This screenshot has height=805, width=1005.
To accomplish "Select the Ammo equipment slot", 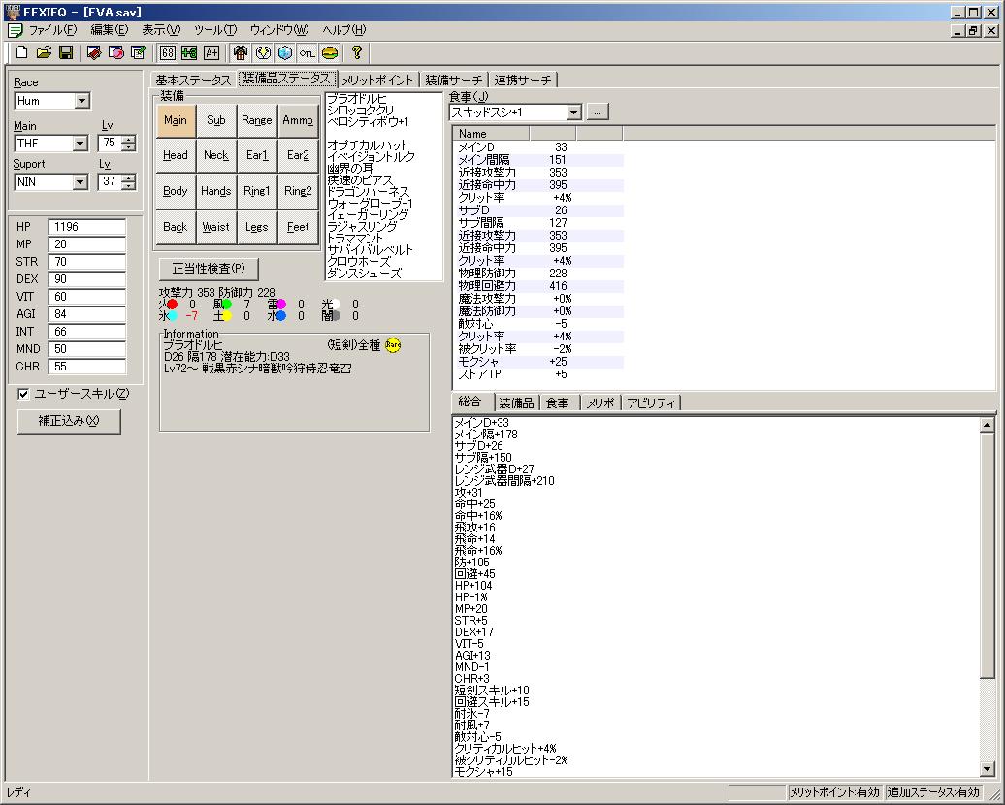I will pos(298,120).
